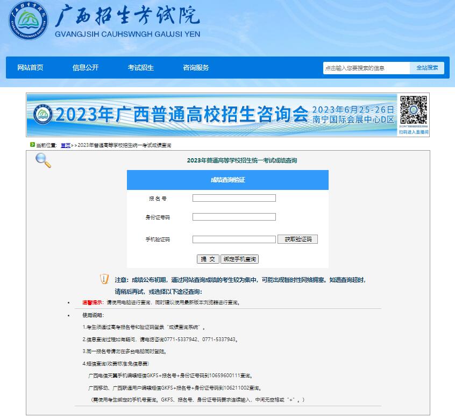Open the 咨询服务 menu
Viewport: 455px width, 417px height.
click(195, 67)
